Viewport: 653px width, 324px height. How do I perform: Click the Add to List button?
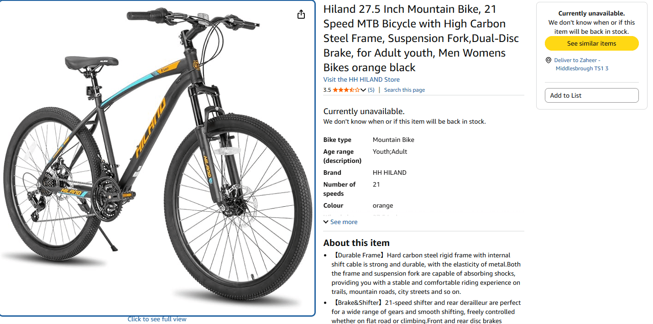coord(591,95)
